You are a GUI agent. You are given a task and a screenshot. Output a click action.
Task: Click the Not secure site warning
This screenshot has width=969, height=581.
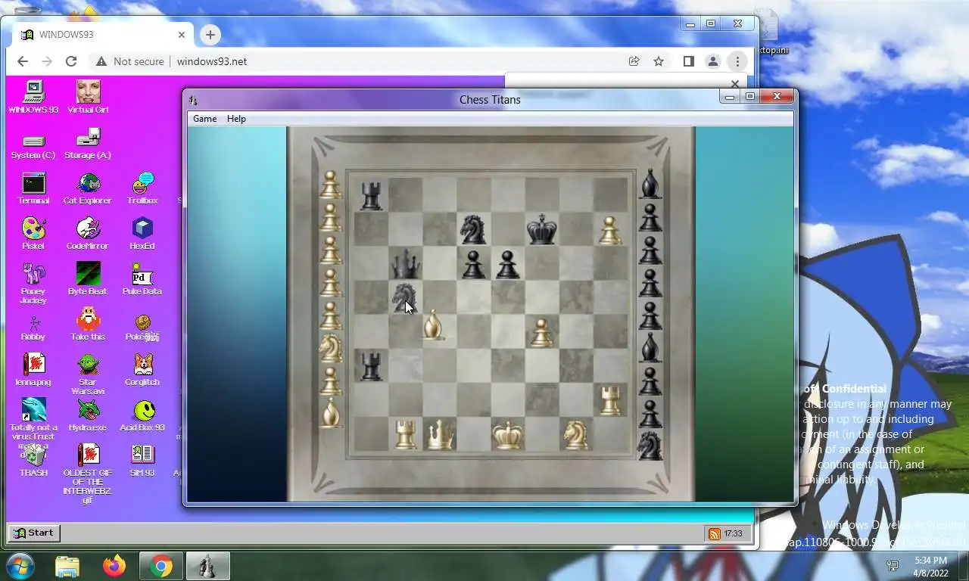tap(129, 61)
